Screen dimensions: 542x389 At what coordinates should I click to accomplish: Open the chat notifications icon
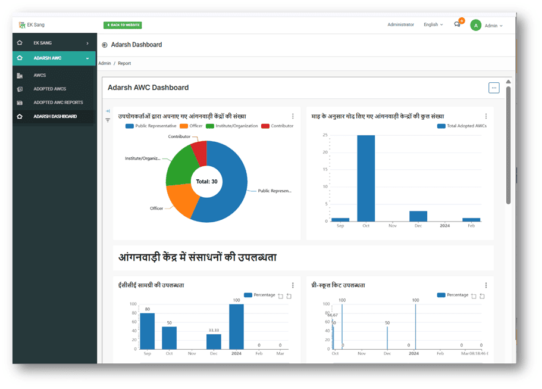click(457, 24)
